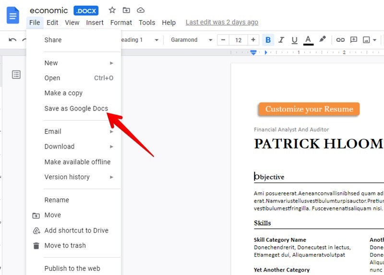Select Publish to the web
The height and width of the screenshot is (275, 384).
click(73, 268)
